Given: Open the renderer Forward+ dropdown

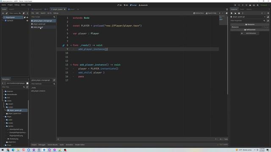Looking at the screenshot, I should 265,5.
